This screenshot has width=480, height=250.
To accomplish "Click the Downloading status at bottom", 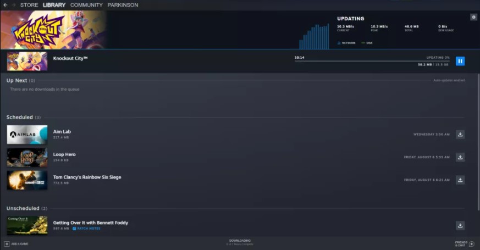I will [x=240, y=242].
